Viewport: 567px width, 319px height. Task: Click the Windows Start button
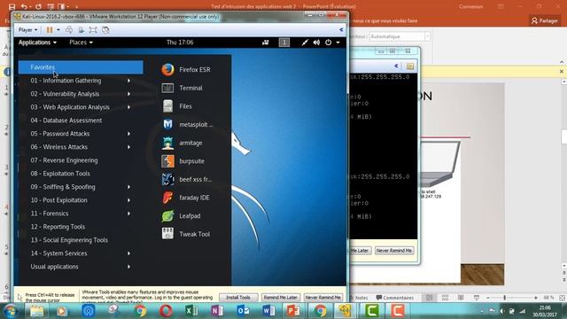(x=10, y=311)
